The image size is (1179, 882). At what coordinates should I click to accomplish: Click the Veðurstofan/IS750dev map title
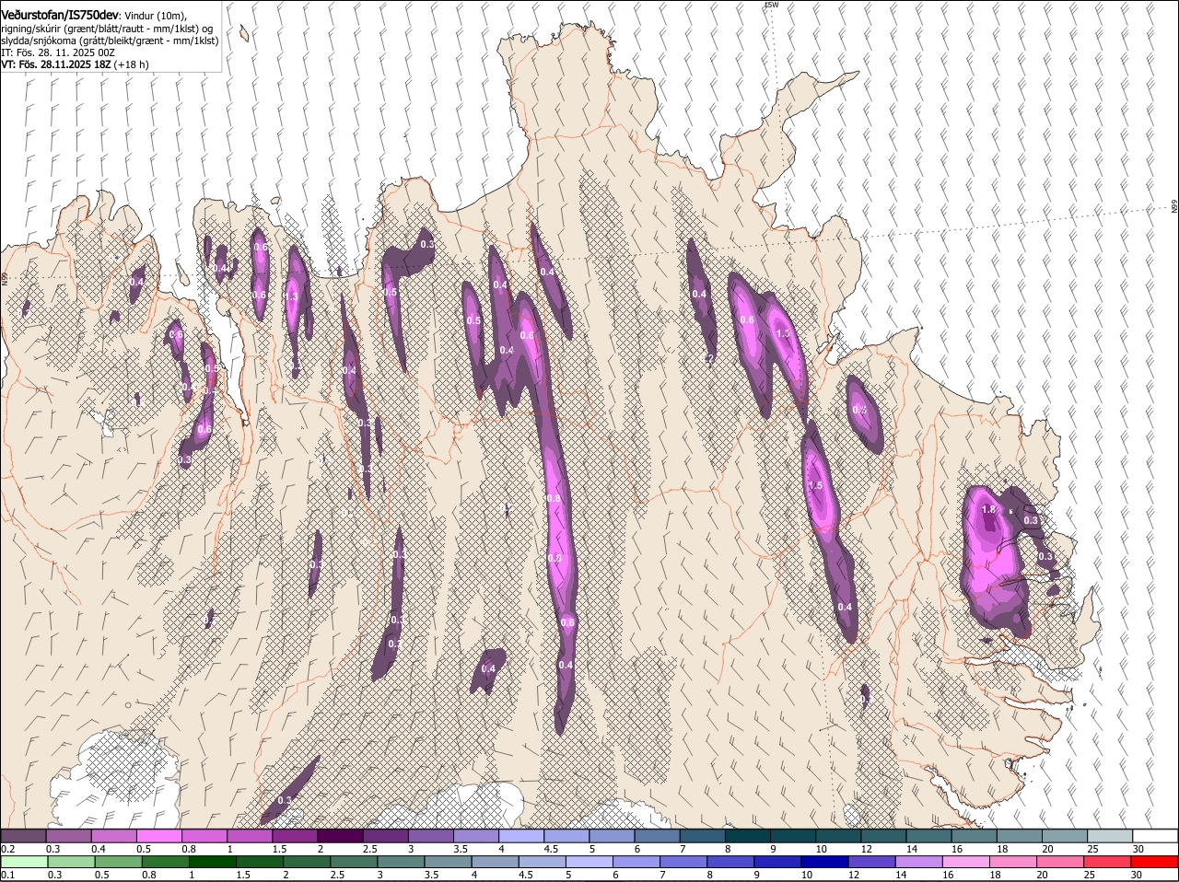pyautogui.click(x=60, y=16)
